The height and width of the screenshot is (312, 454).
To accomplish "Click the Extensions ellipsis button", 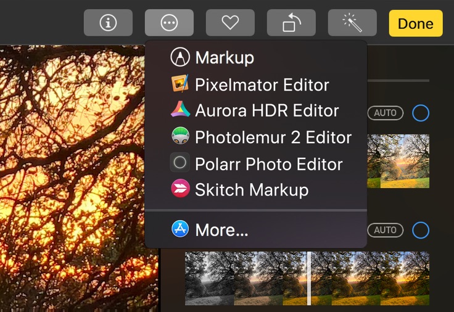I will (x=169, y=23).
